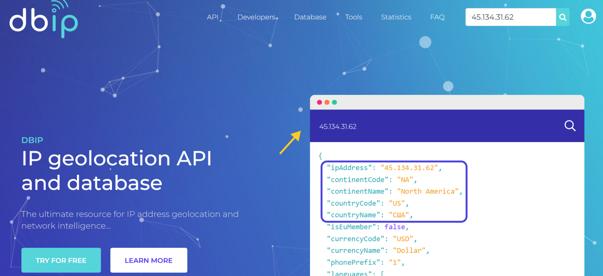Open the Statistics menu item

396,17
